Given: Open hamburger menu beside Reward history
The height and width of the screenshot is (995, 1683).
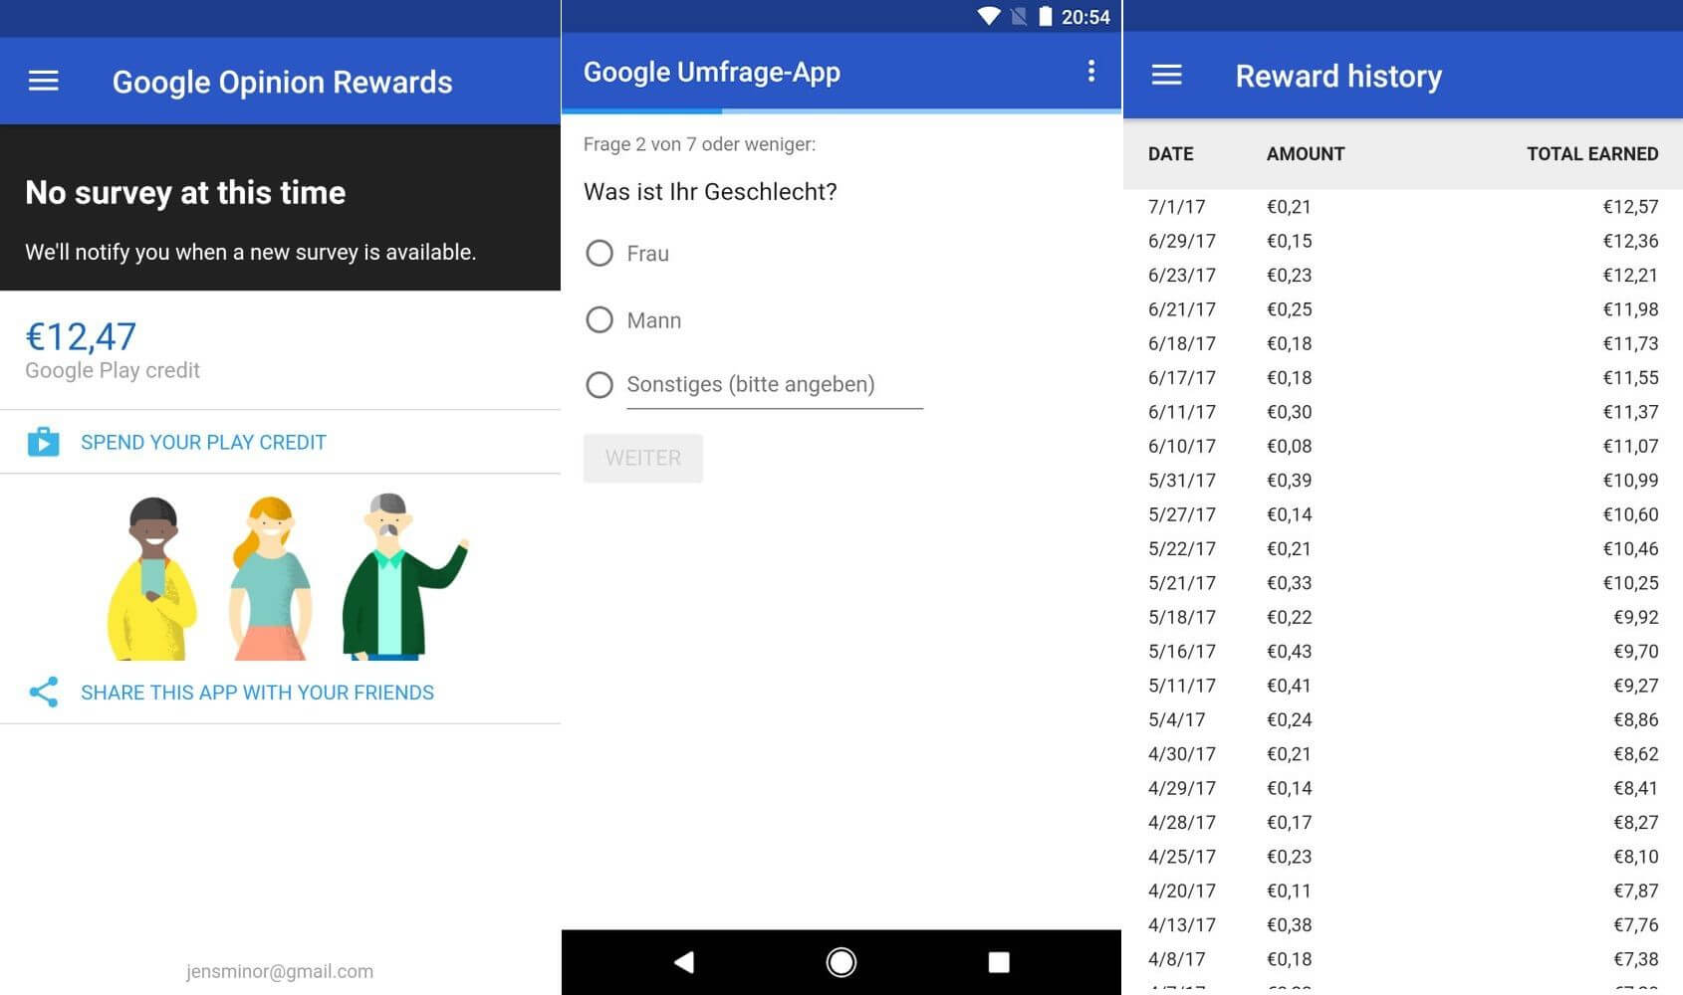Looking at the screenshot, I should click(1166, 76).
